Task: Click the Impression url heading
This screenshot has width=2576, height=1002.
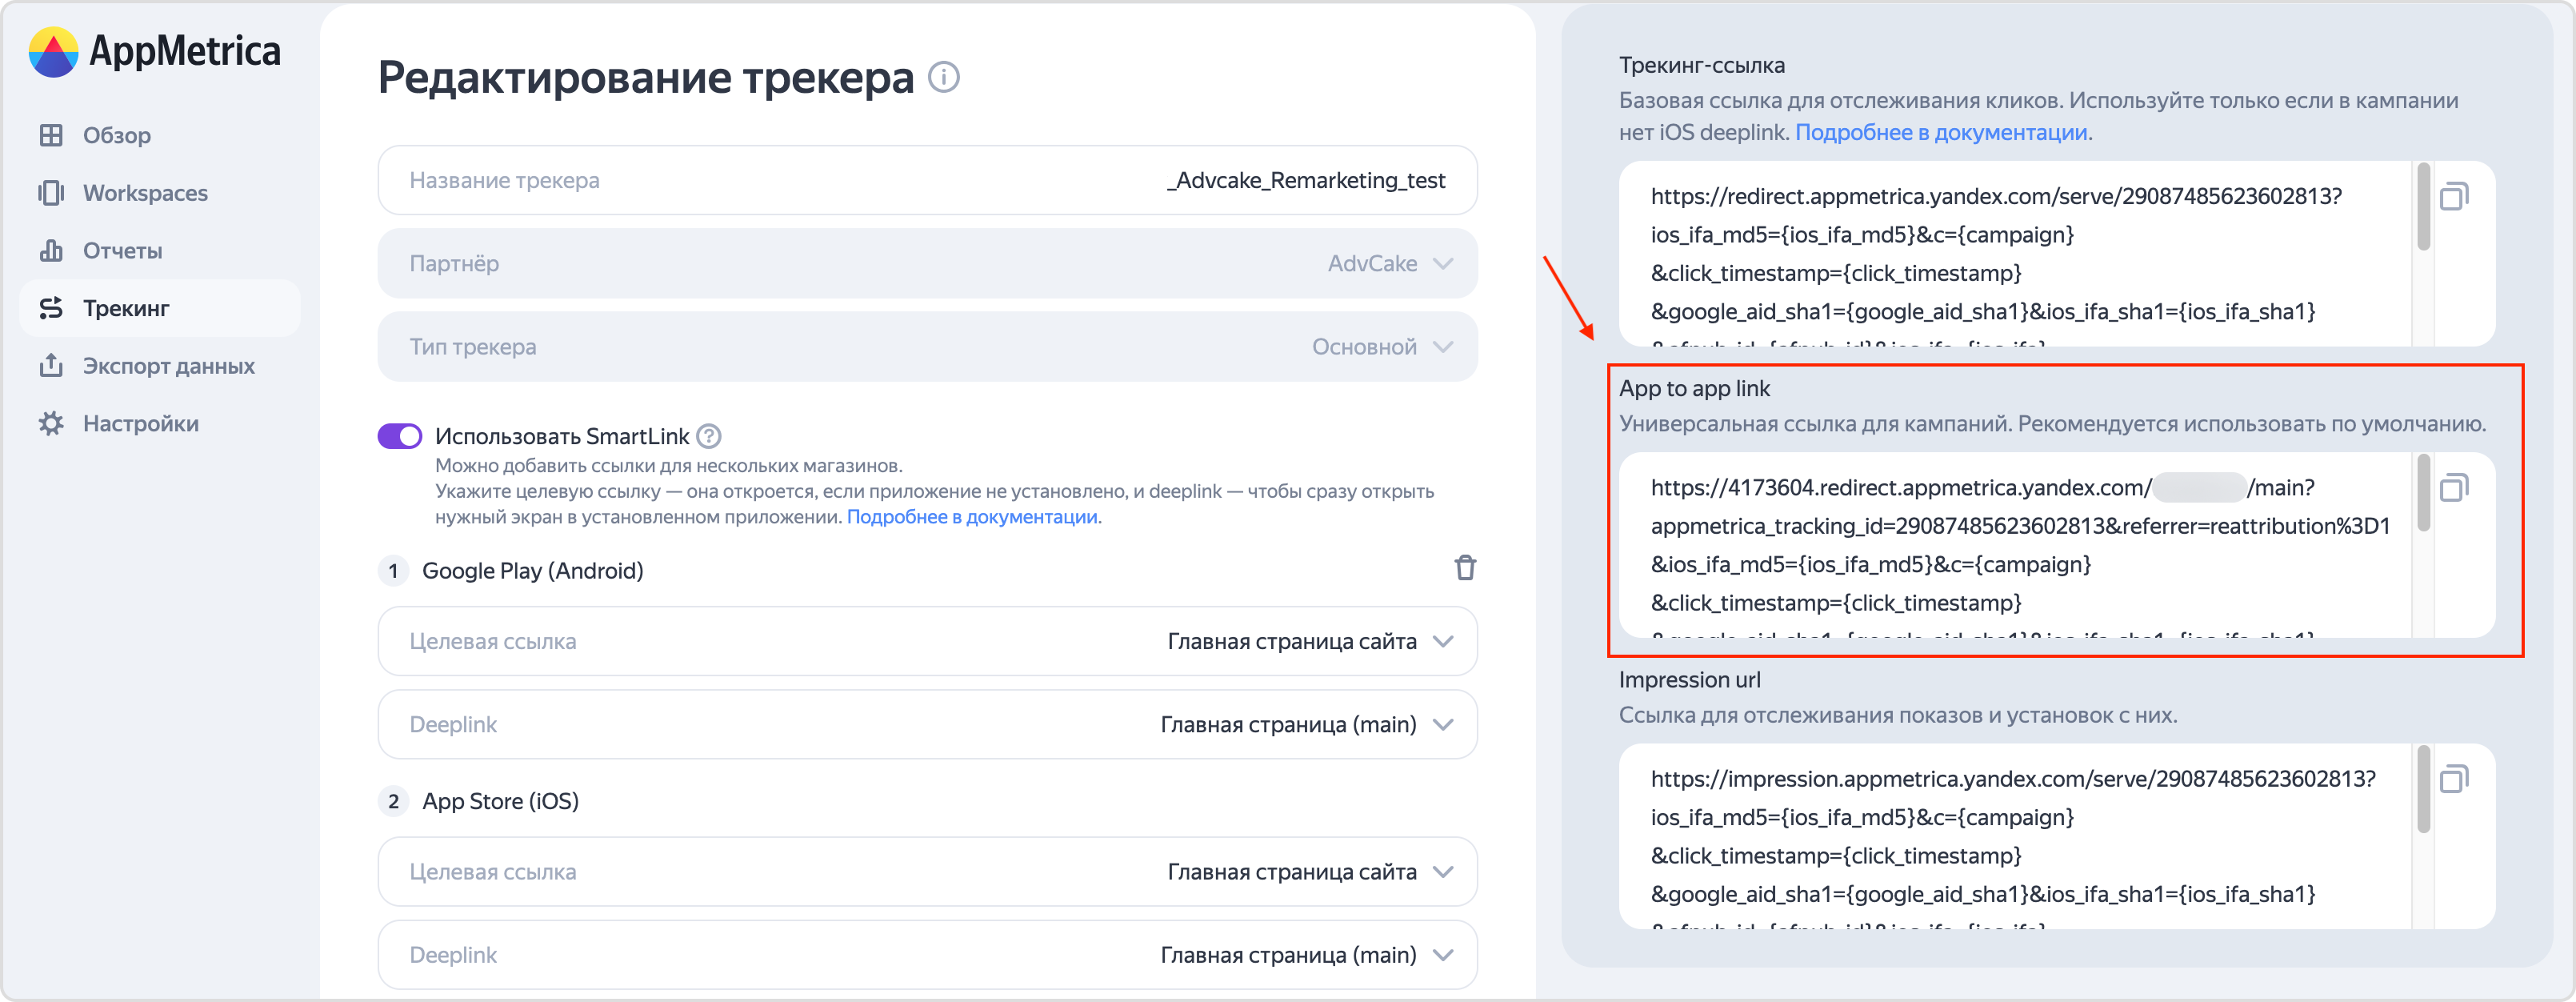Action: (1689, 680)
